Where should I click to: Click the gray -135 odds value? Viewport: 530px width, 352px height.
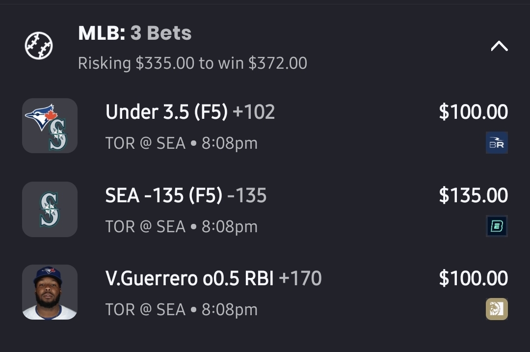point(248,196)
